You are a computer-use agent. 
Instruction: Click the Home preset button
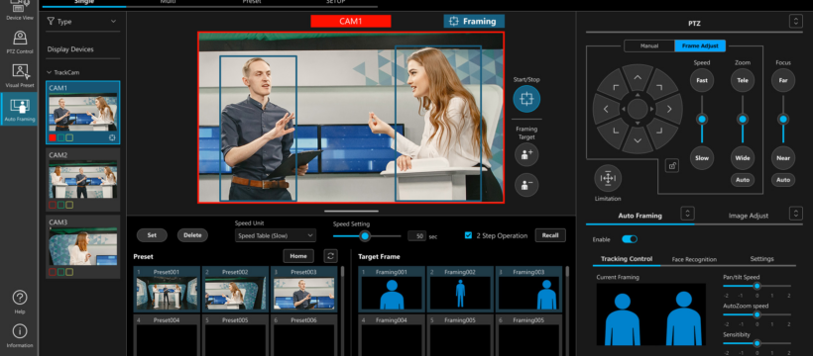(x=298, y=255)
